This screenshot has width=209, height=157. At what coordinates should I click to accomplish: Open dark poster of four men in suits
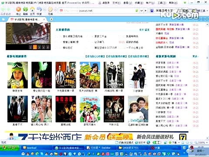tap(17, 109)
